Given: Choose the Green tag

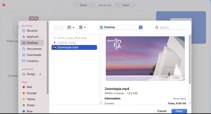Looking at the screenshot, I should click(x=29, y=105).
